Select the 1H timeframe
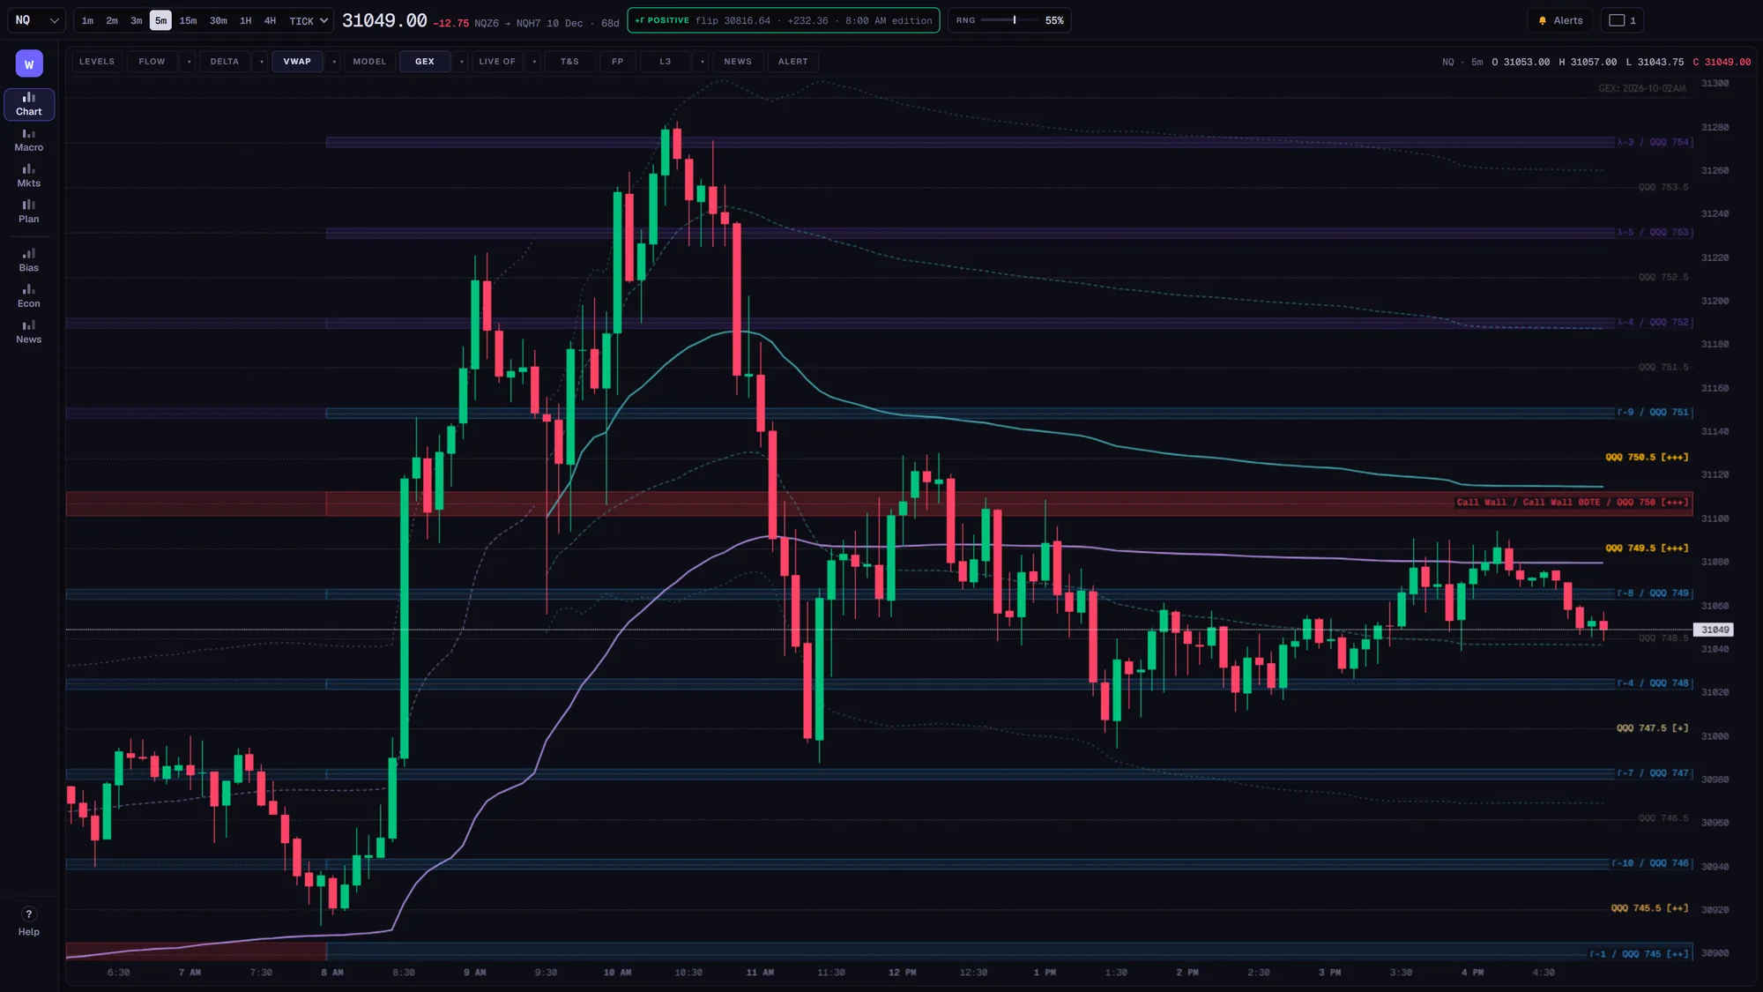 [246, 20]
